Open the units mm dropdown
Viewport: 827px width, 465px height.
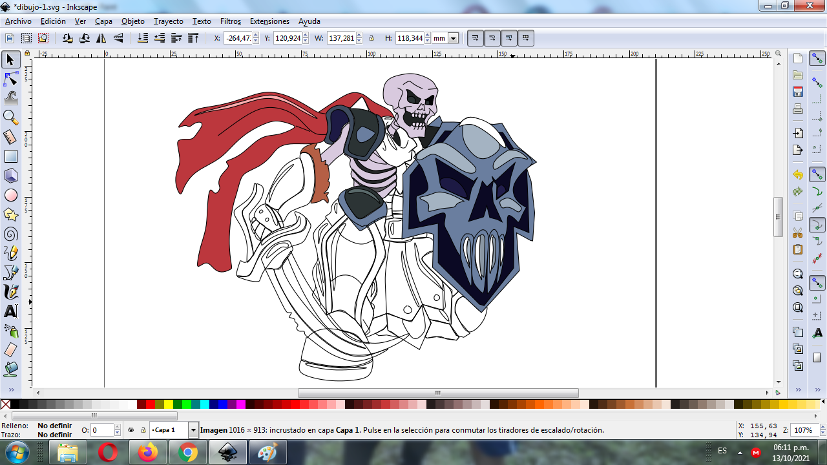click(453, 38)
